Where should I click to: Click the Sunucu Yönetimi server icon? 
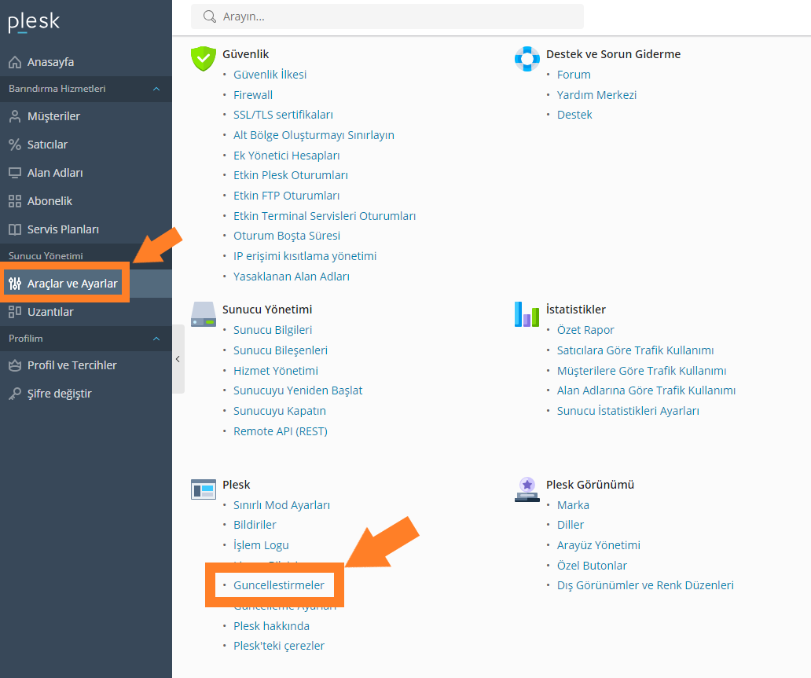(x=204, y=313)
